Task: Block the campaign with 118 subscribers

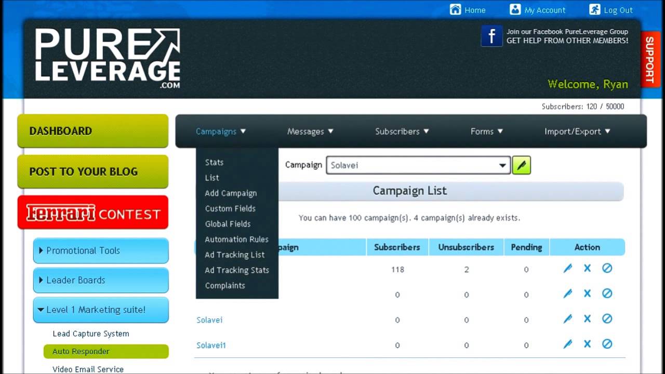Action: coord(607,269)
